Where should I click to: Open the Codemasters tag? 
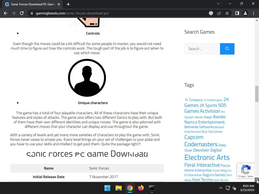point(201,144)
